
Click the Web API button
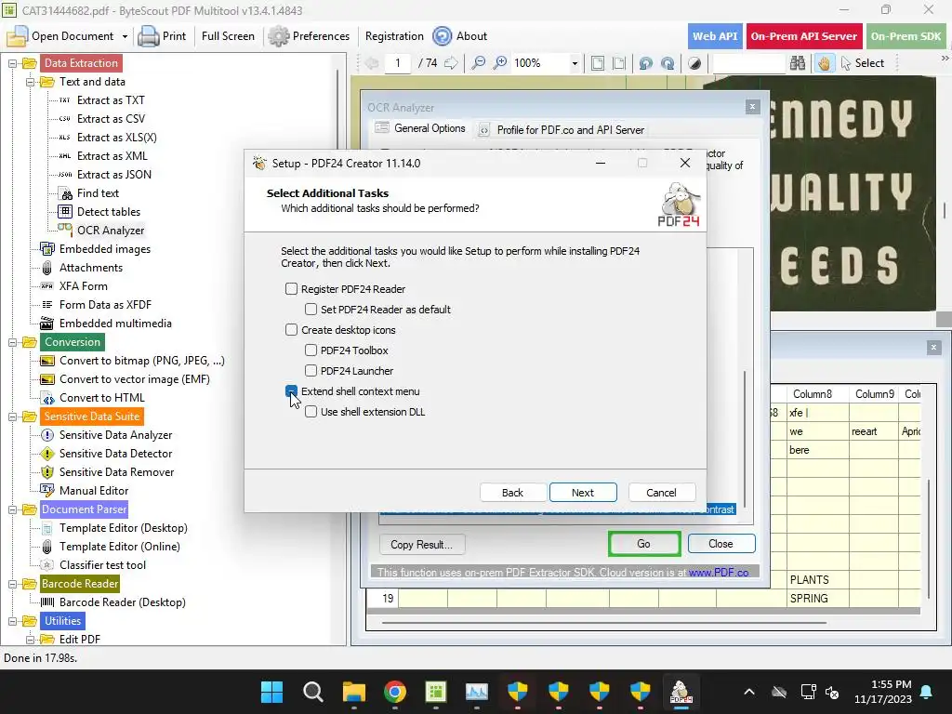pos(715,36)
